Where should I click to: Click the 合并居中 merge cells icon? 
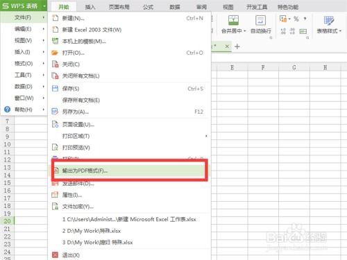233,20
